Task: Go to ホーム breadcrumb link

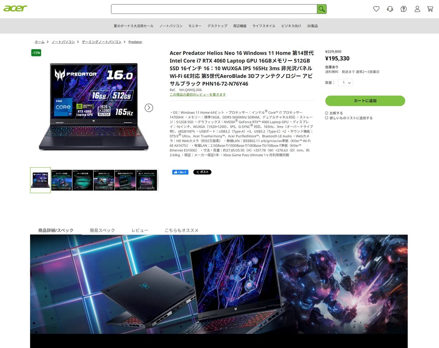Action: coord(40,42)
